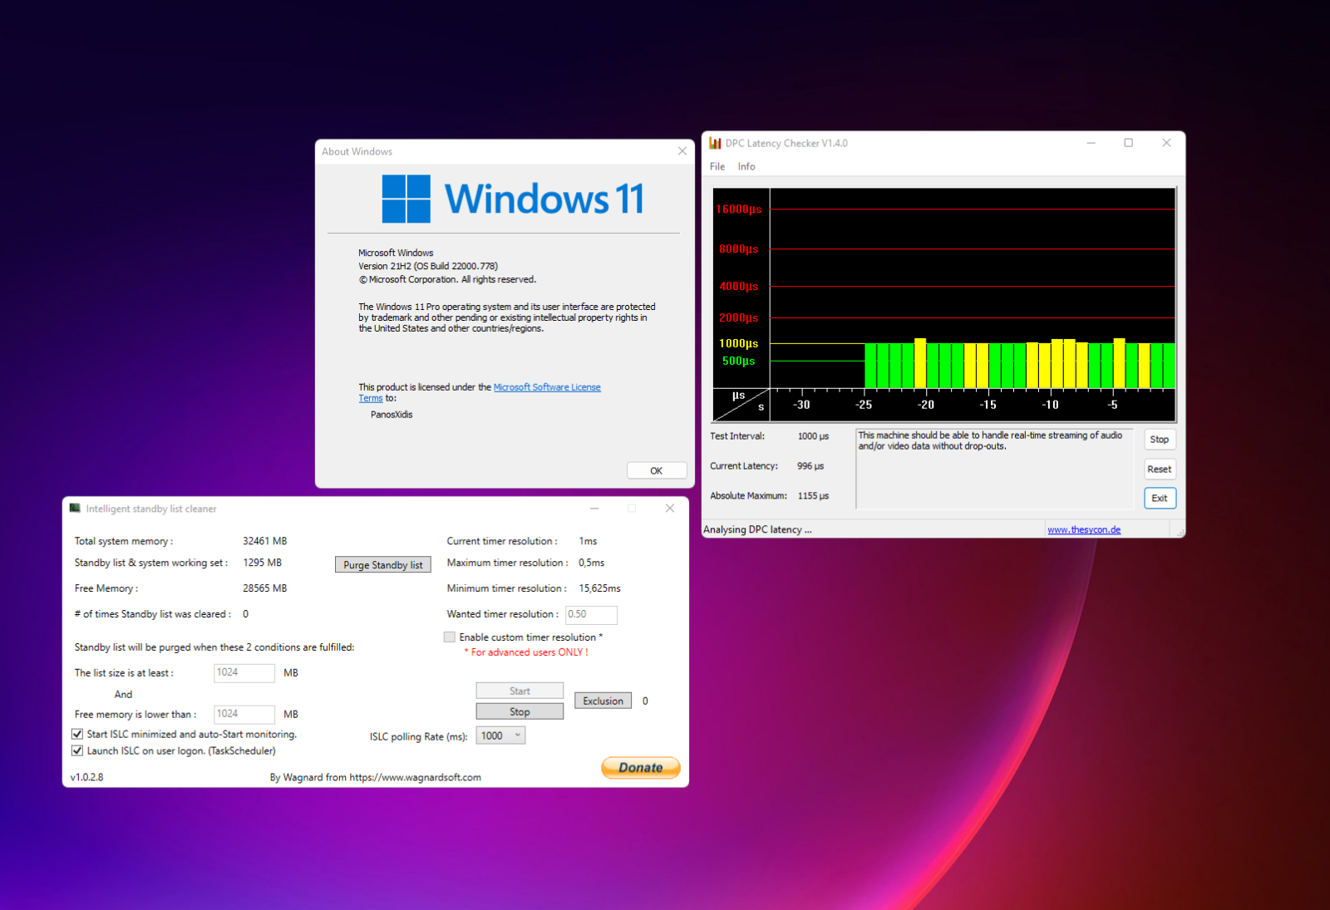
Task: Click the Minimum timer resolution value 15,625ms
Action: click(x=599, y=588)
